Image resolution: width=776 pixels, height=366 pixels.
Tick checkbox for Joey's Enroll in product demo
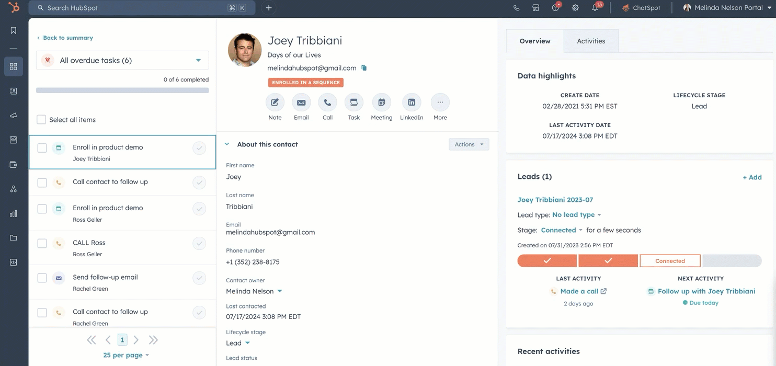click(42, 148)
